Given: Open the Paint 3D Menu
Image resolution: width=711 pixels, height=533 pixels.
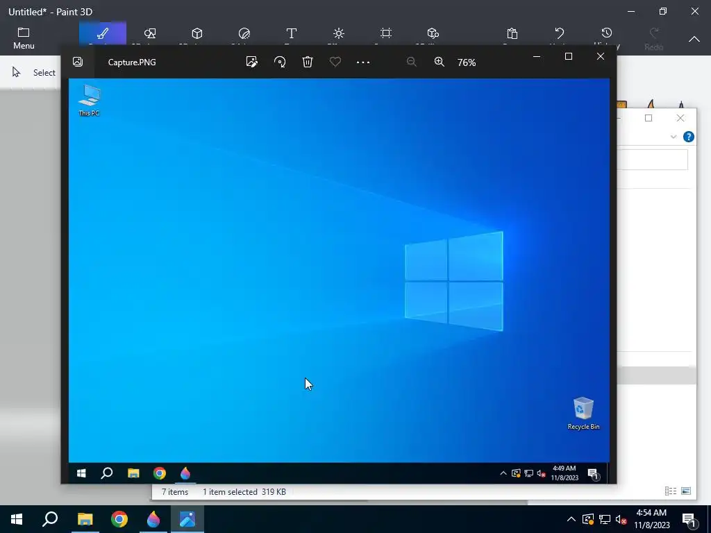Looking at the screenshot, I should pyautogui.click(x=24, y=38).
